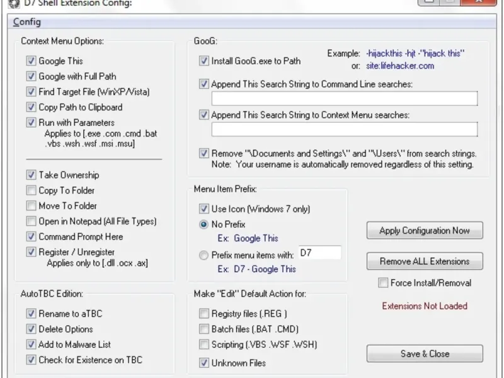
Task: Click Remove ALL Extensions button
Action: pos(425,261)
